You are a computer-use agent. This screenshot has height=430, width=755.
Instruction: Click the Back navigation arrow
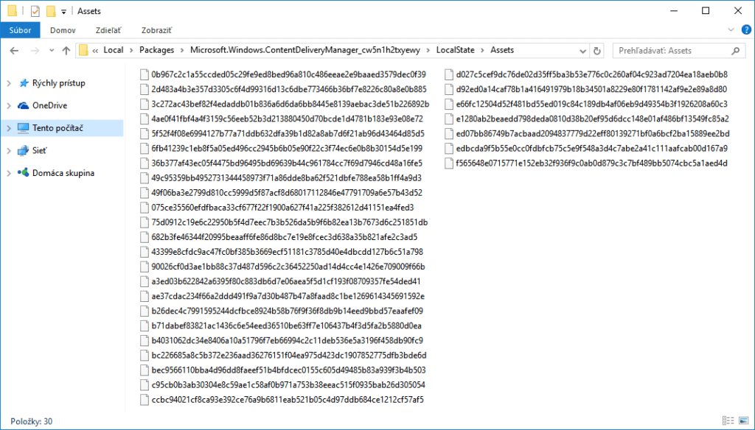(x=14, y=51)
